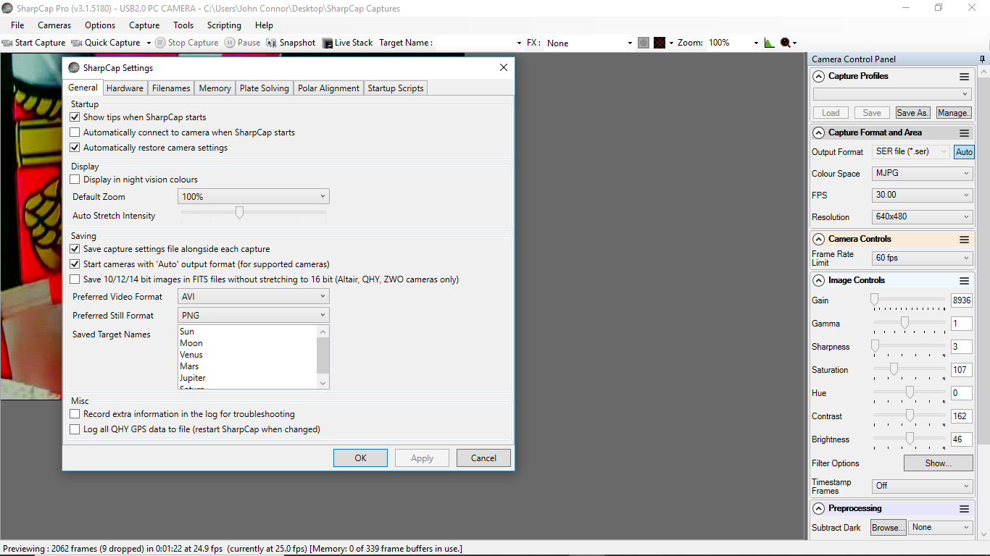Click Save As in Capture Profiles
Screen dimensions: 990x556
tap(912, 113)
